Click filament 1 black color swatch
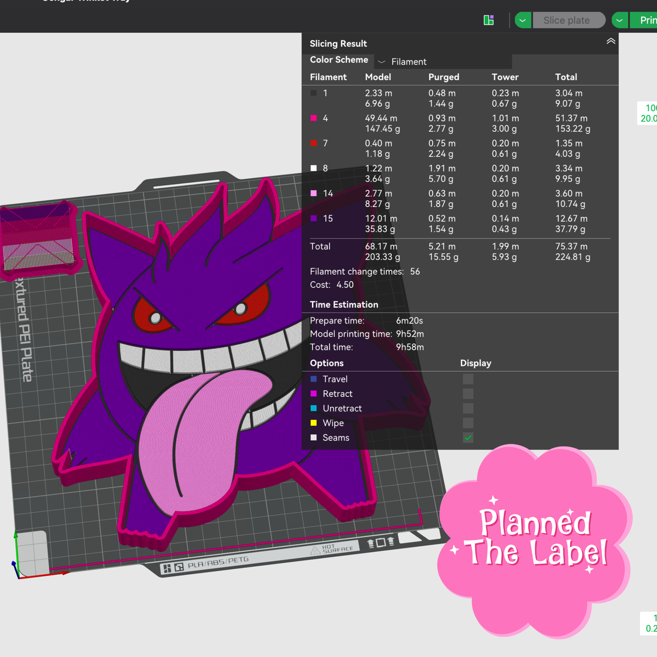This screenshot has width=657, height=657. (x=314, y=93)
